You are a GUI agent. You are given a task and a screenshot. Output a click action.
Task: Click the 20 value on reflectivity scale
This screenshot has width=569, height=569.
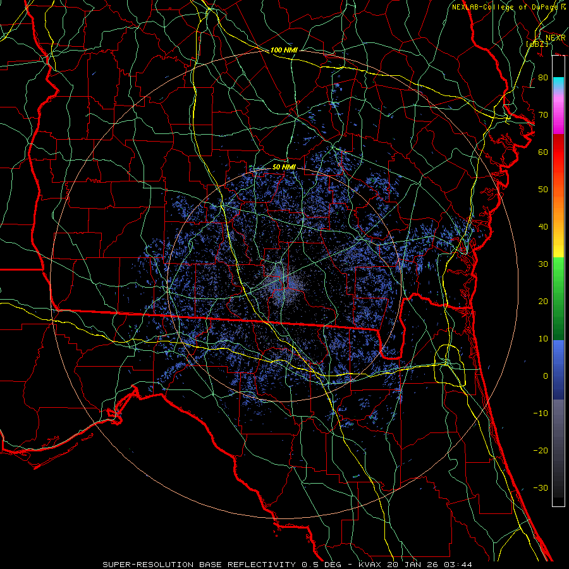(543, 301)
